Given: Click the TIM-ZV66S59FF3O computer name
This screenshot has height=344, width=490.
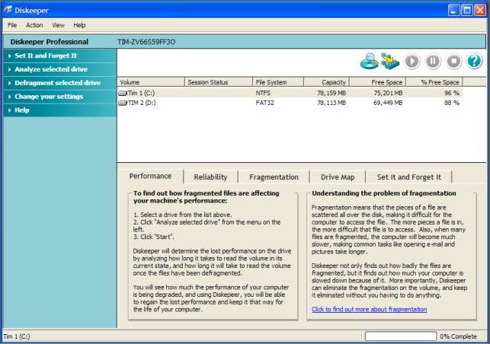Looking at the screenshot, I should point(146,42).
